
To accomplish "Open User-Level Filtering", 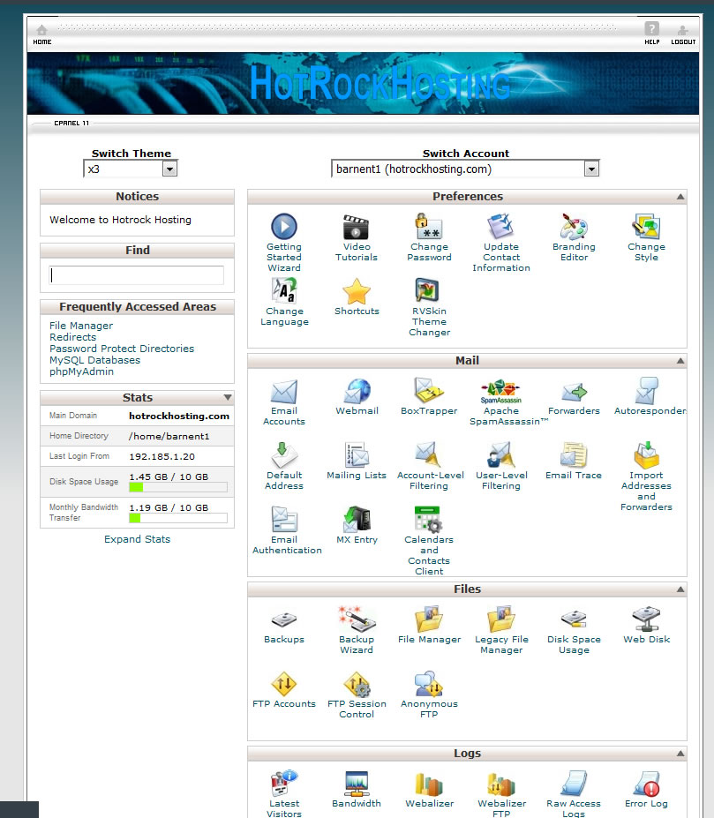I will 501,455.
